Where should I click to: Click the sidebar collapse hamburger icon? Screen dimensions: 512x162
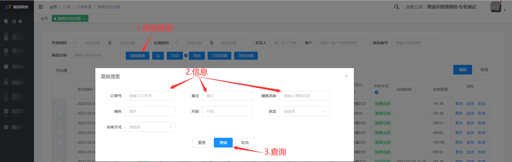pos(41,7)
